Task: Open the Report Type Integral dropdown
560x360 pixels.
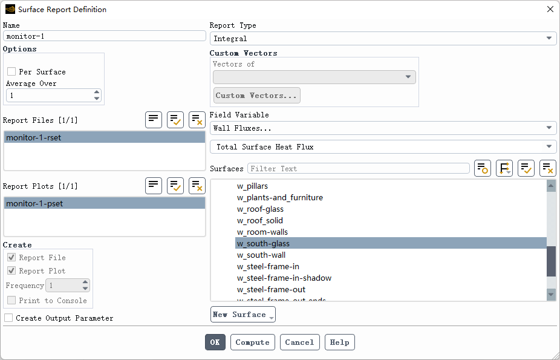Action: (383, 38)
